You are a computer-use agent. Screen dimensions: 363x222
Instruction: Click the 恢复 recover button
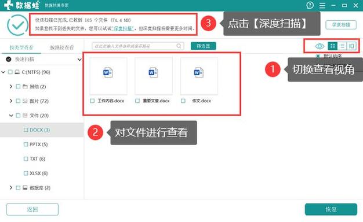[x=331, y=209]
